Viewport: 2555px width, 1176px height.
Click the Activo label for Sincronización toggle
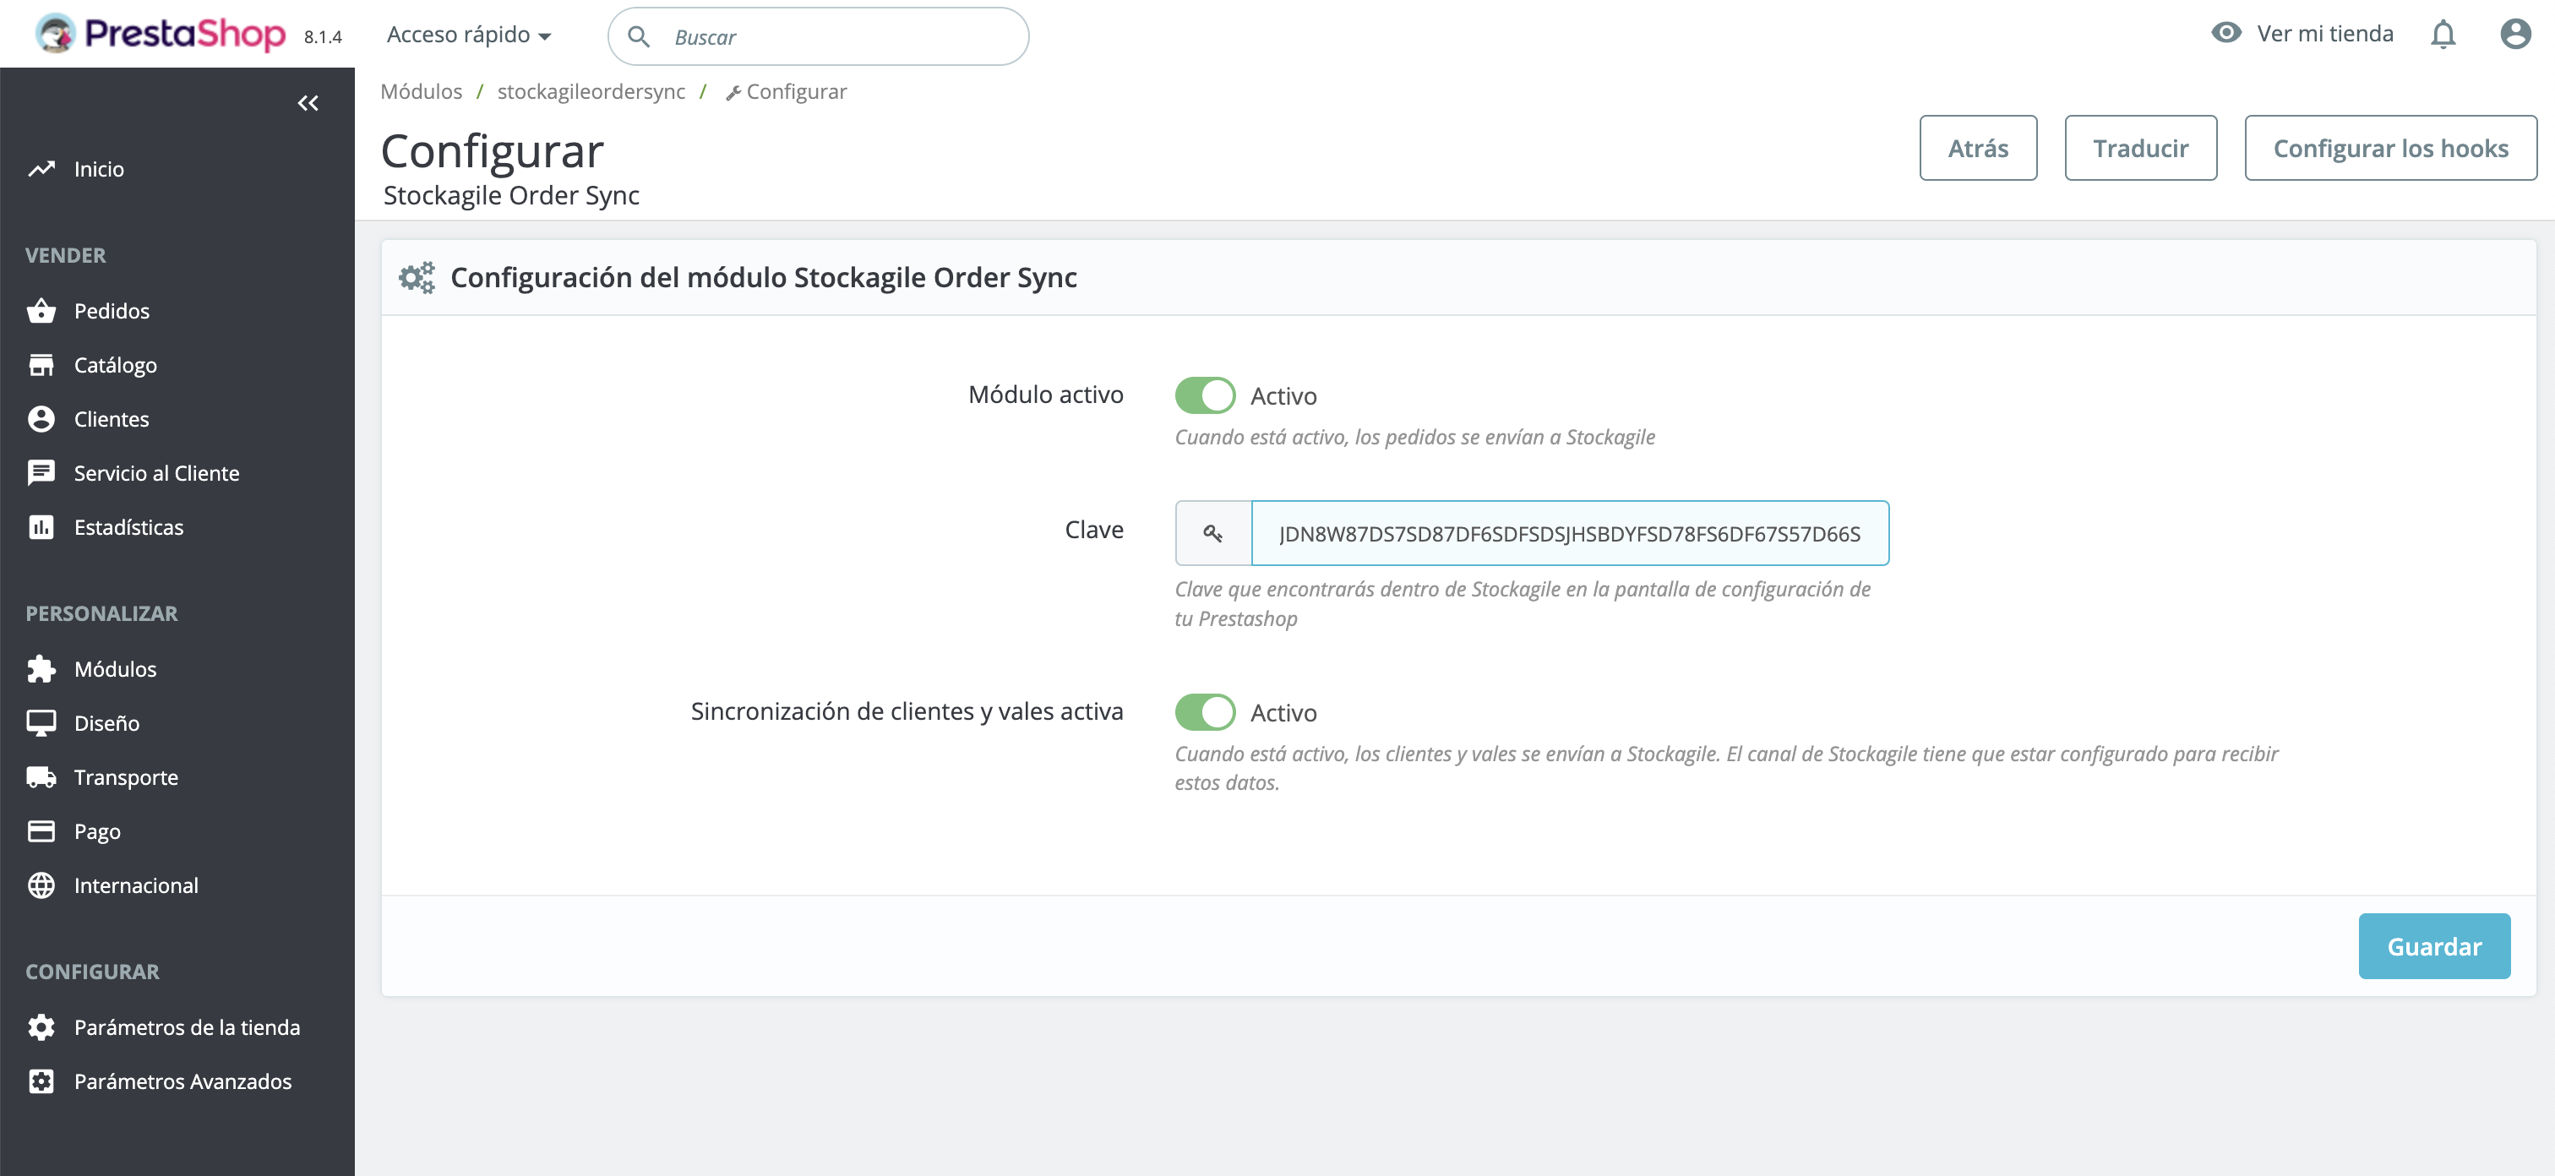point(1283,713)
